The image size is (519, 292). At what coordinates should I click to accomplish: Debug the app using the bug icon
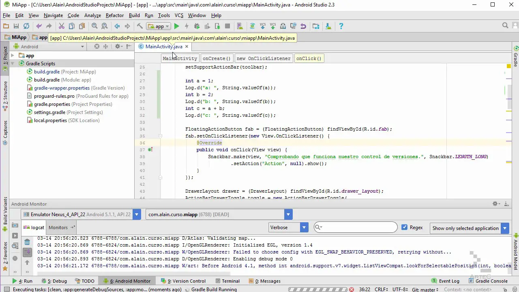tap(197, 26)
